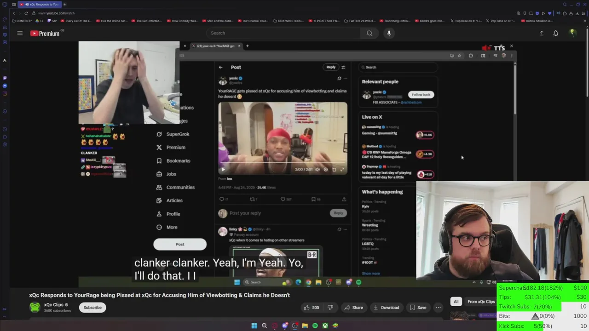Open browser tab search icon at top right

[x=565, y=5]
